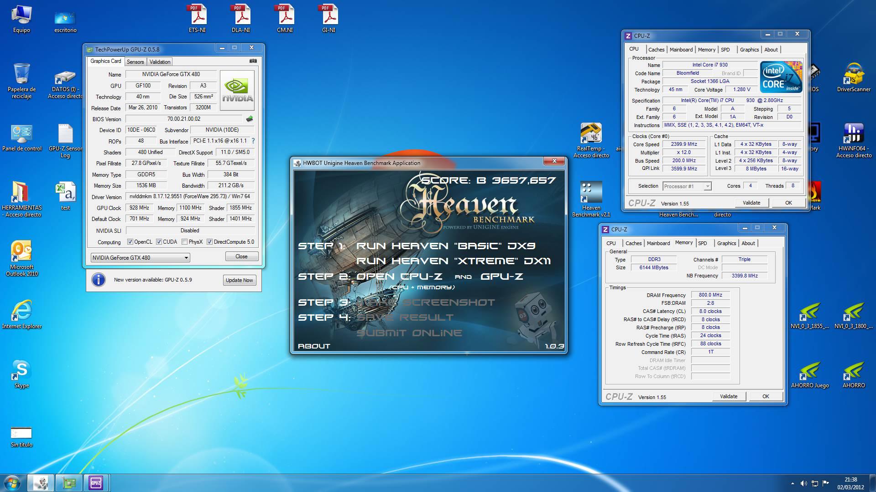Click ABOUT in Heaven benchmark window
Viewport: 876px width, 492px height.
(x=314, y=346)
